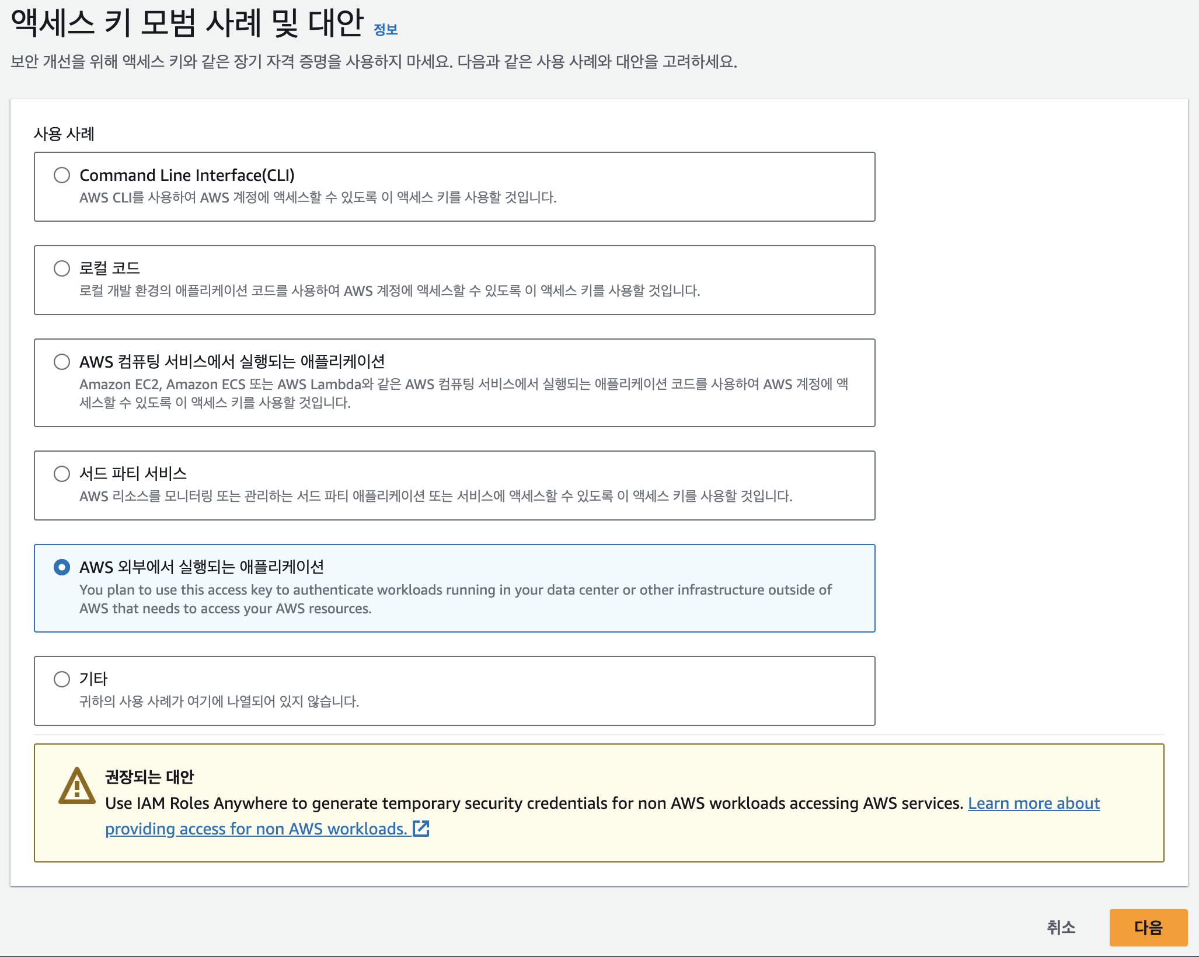Click the Use IAM Roles Anywhere recommendation text

[x=534, y=803]
